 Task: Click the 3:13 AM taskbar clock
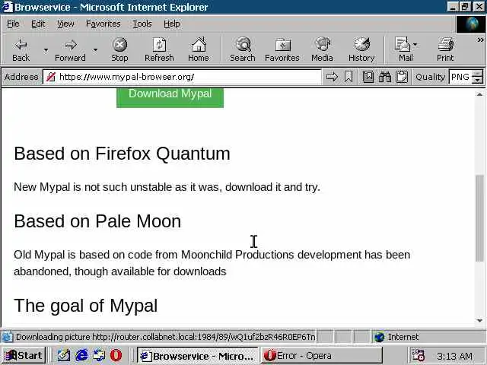coord(454,356)
